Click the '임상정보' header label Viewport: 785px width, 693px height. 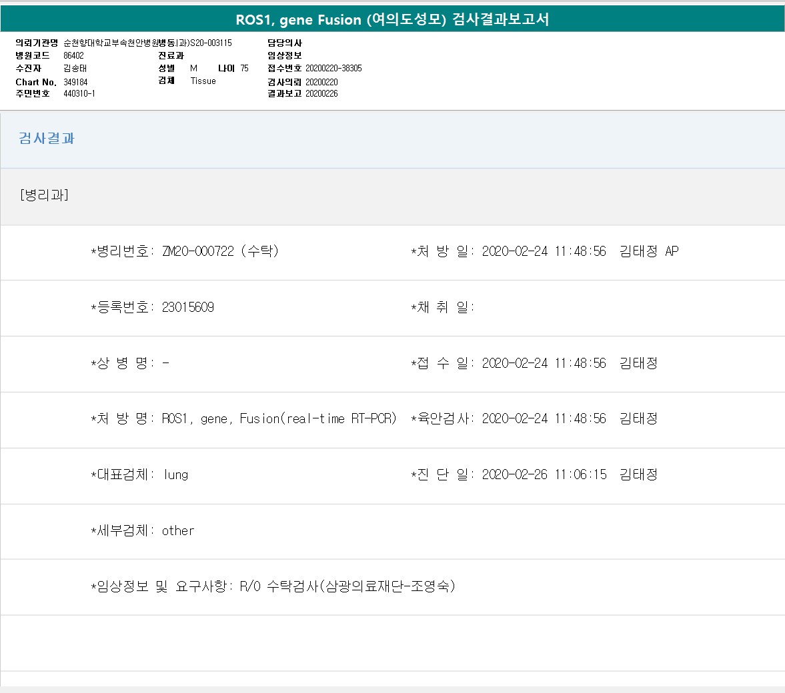click(x=284, y=55)
